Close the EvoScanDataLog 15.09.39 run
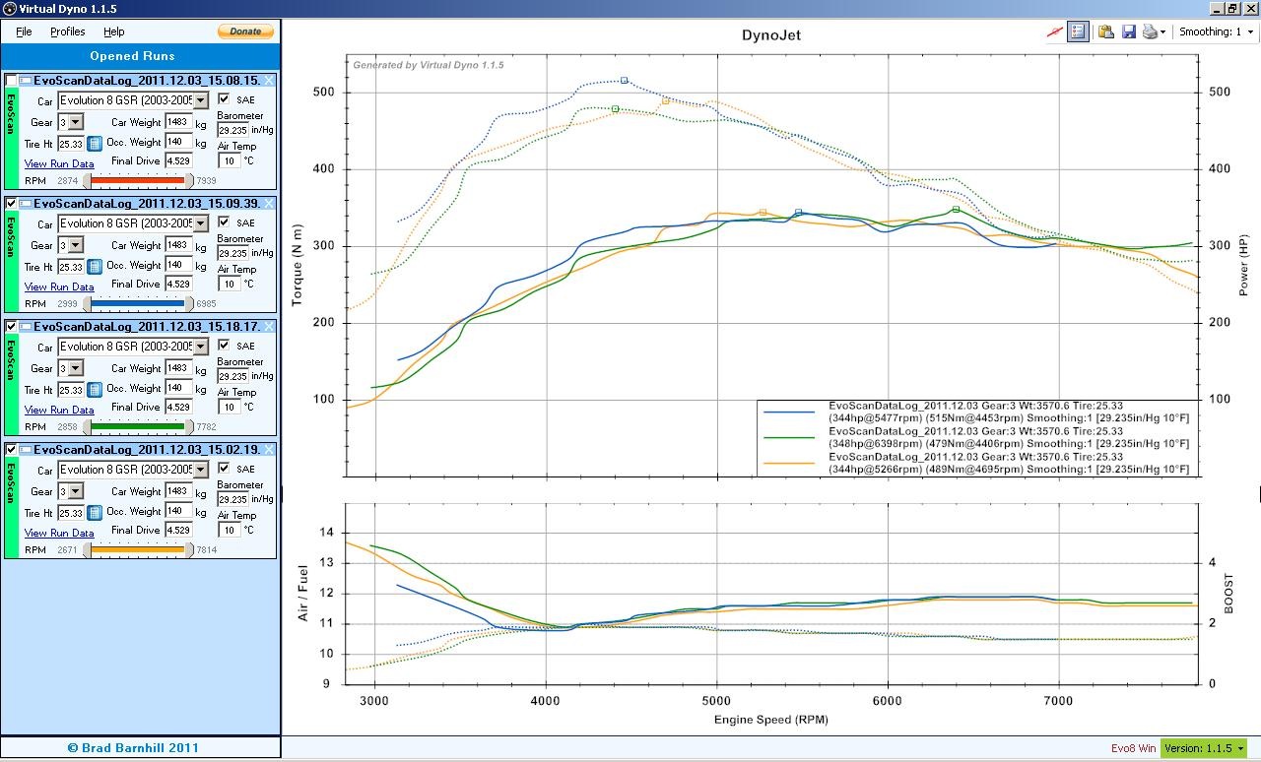Viewport: 1261px width, 762px height. [269, 203]
